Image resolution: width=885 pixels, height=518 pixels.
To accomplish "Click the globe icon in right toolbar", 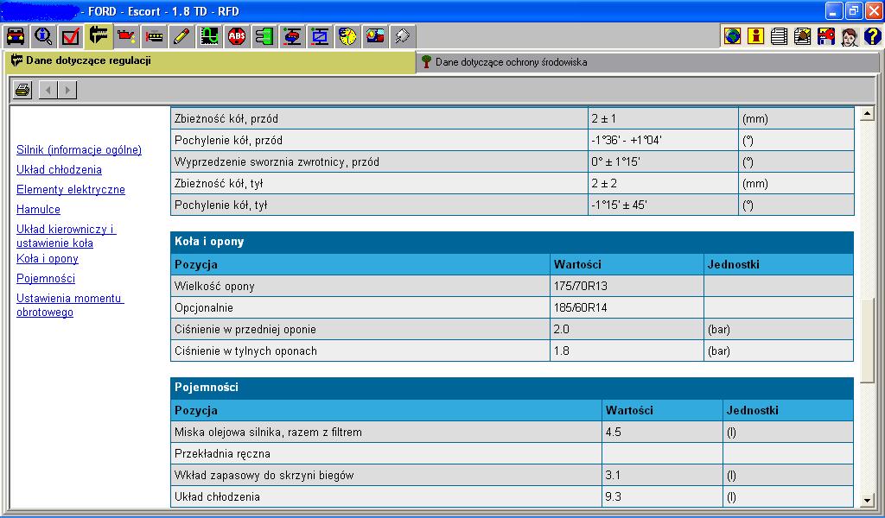I will (x=733, y=36).
